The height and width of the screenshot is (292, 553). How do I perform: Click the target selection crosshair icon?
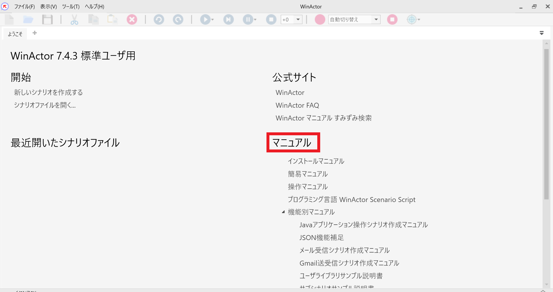click(412, 20)
